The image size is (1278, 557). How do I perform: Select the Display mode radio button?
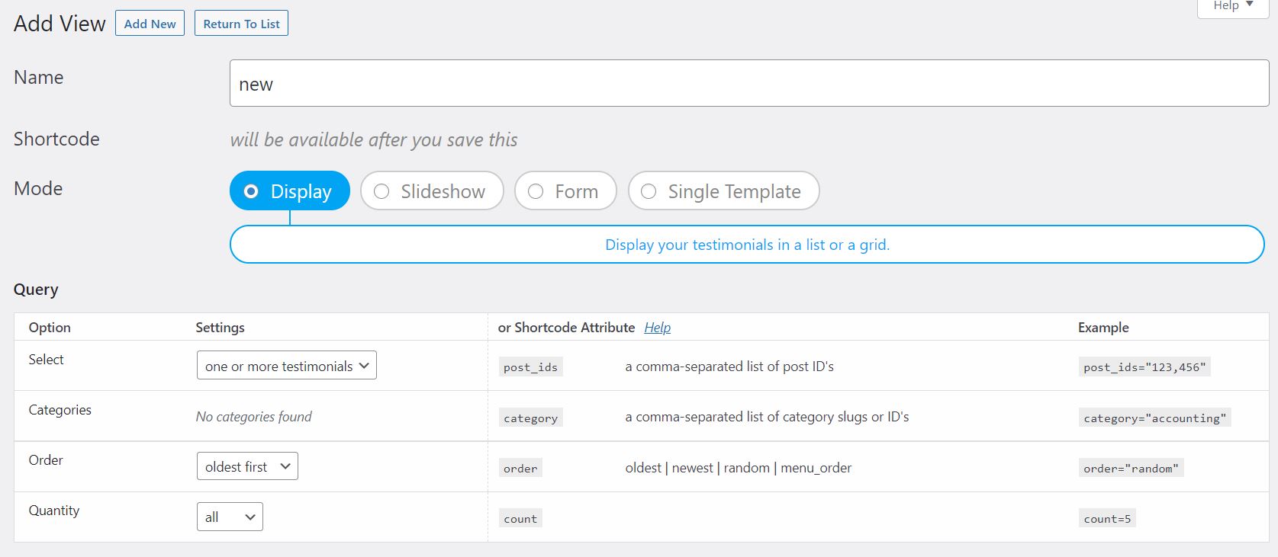pyautogui.click(x=251, y=191)
